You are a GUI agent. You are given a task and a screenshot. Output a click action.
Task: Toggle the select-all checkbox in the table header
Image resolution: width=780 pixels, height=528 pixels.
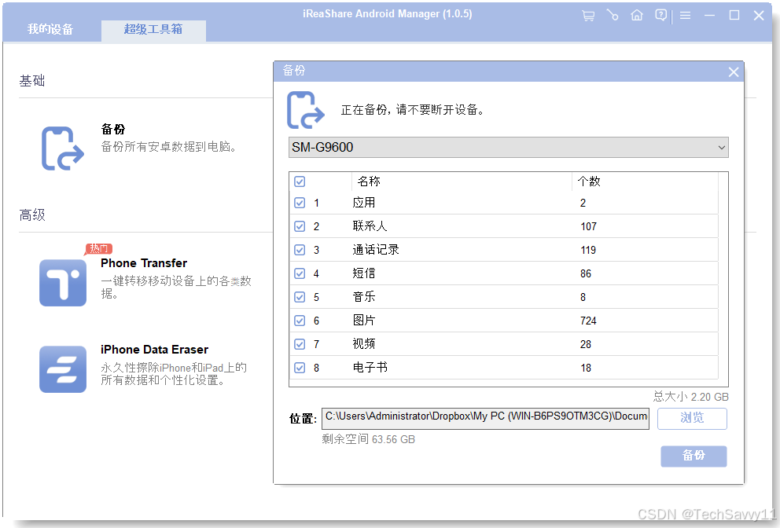click(300, 181)
